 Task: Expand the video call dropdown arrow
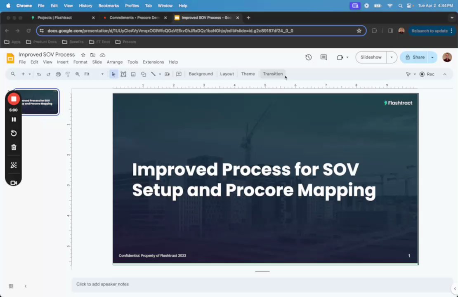point(347,57)
